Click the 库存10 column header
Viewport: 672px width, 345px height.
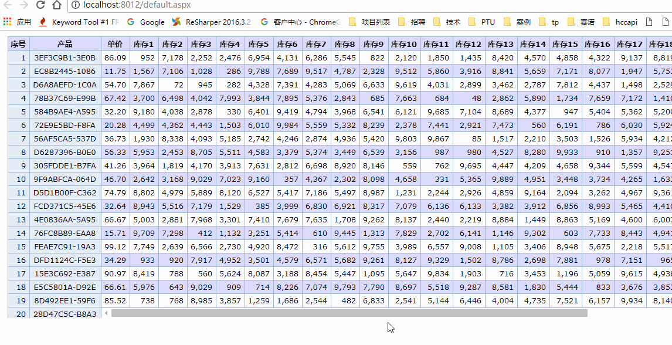404,44
